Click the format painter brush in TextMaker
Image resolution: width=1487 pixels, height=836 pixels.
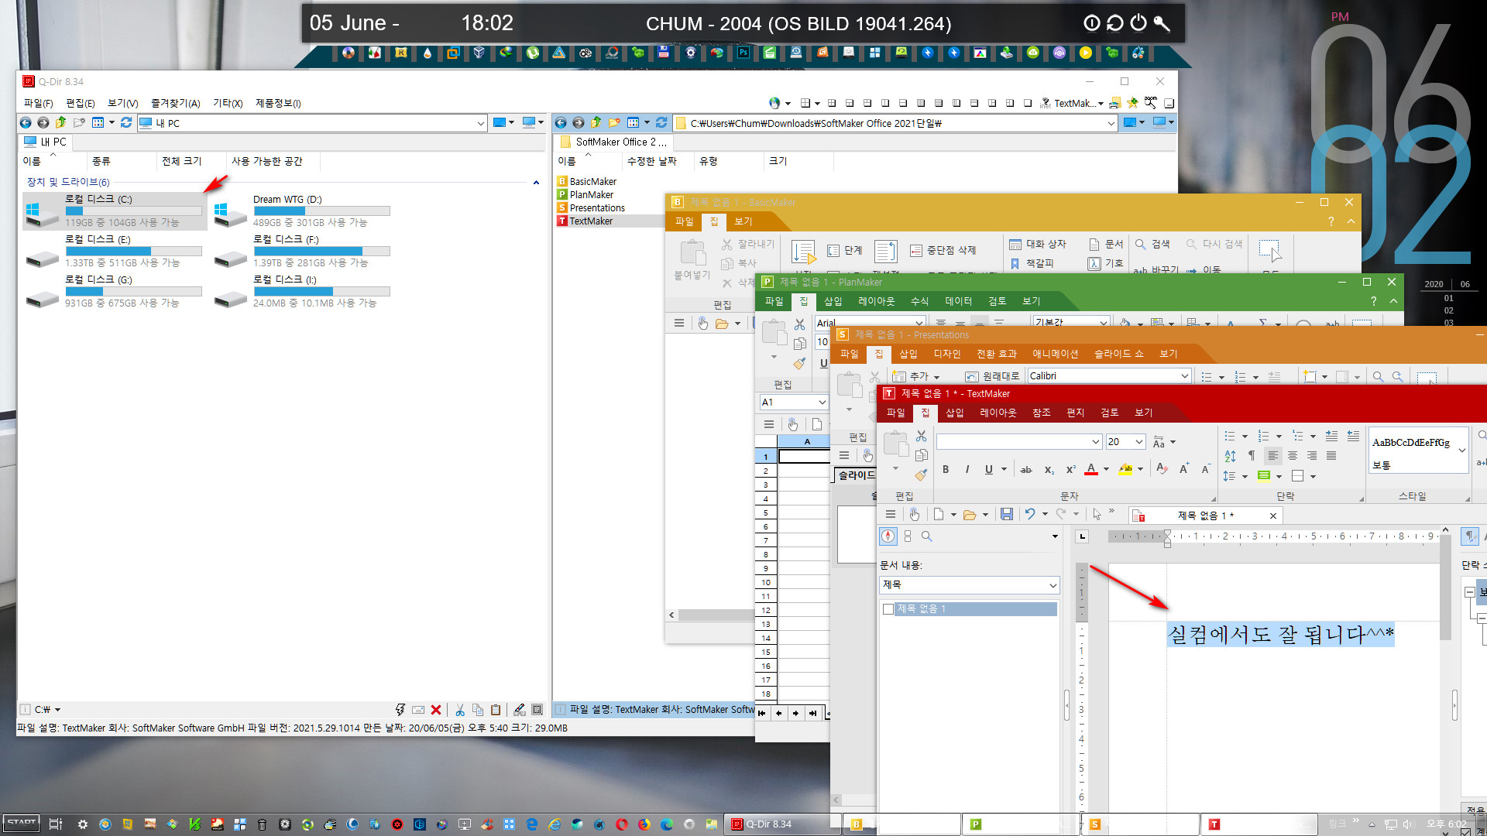pyautogui.click(x=921, y=475)
